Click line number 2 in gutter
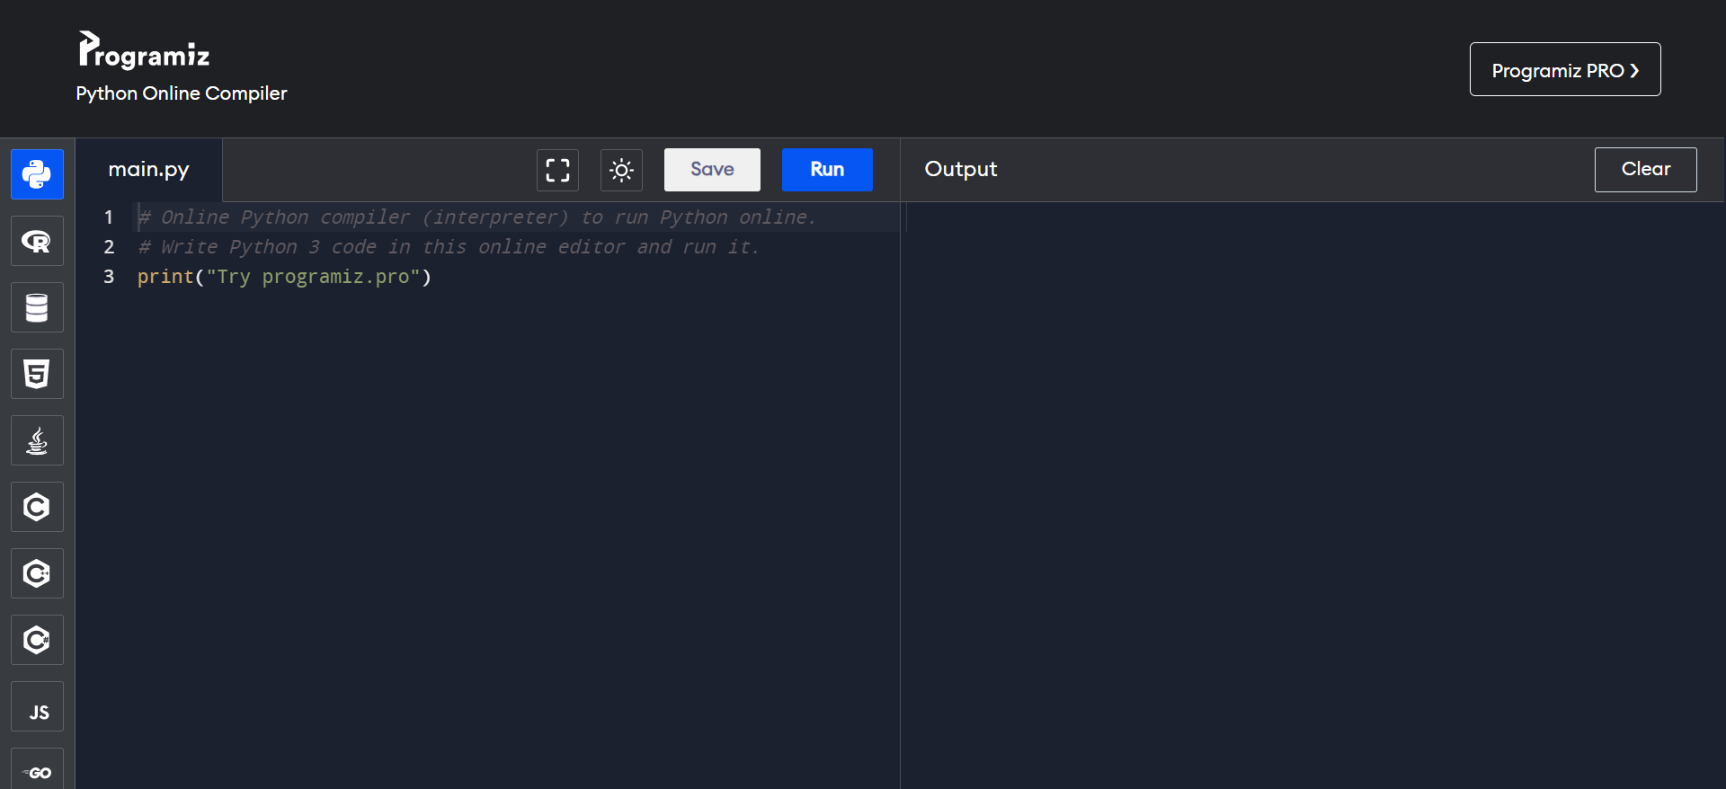Image resolution: width=1726 pixels, height=789 pixels. pyautogui.click(x=109, y=247)
